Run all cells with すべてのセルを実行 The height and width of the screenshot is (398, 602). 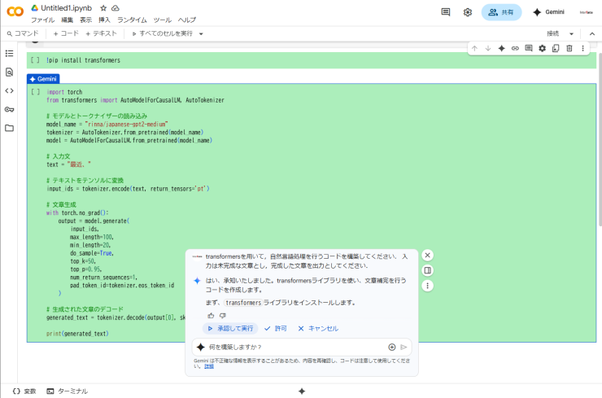(162, 34)
